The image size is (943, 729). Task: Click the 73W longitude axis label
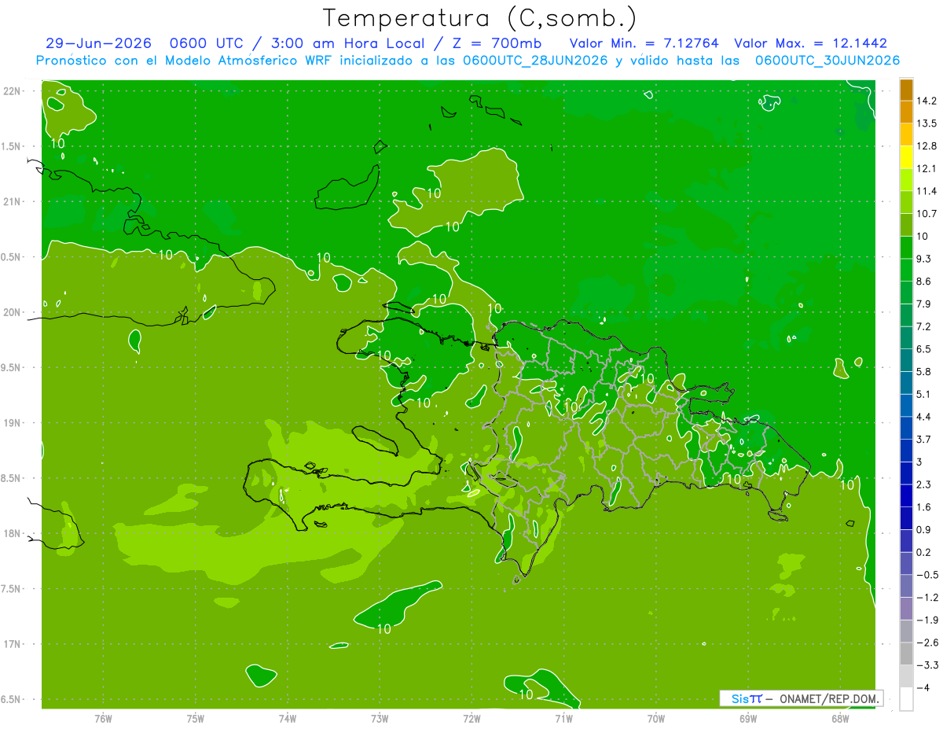click(380, 718)
